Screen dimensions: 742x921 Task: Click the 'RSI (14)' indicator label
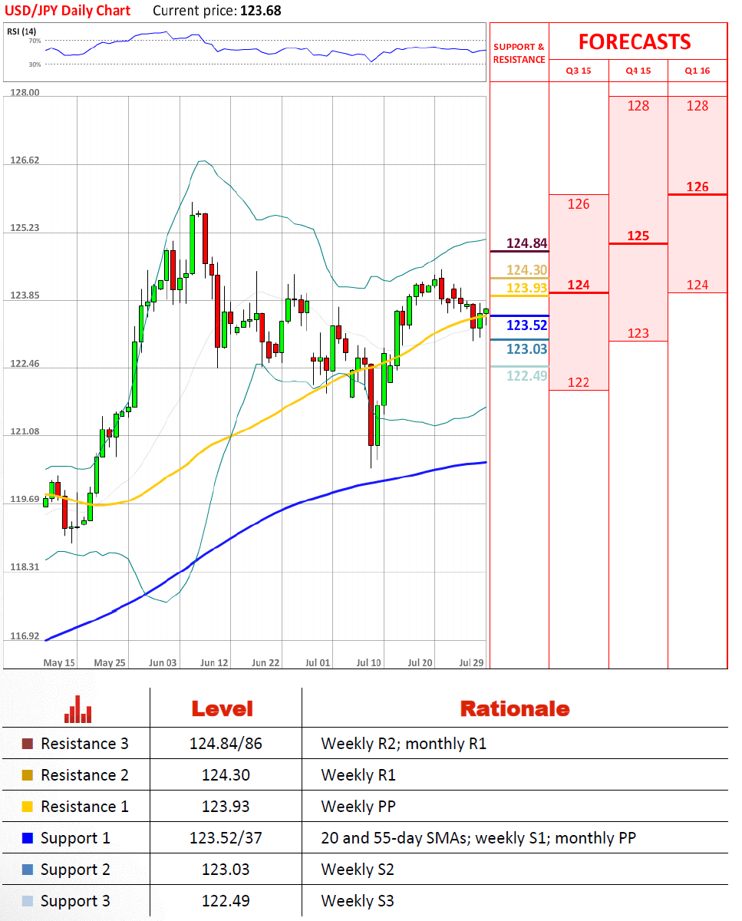pyautogui.click(x=20, y=31)
